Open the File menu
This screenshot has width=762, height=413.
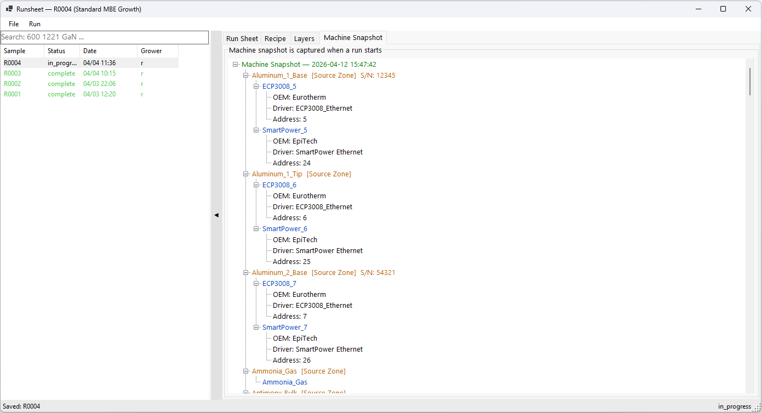pos(14,24)
